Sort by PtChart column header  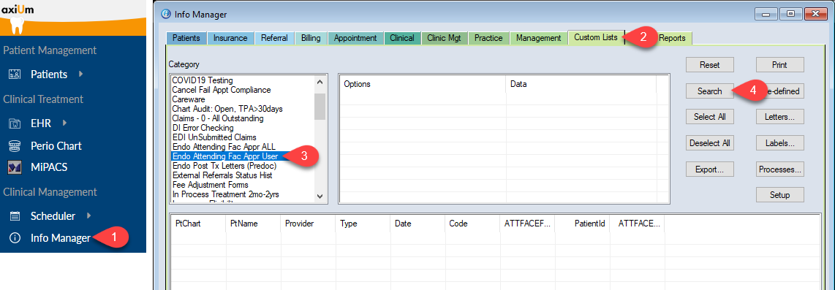pos(198,224)
